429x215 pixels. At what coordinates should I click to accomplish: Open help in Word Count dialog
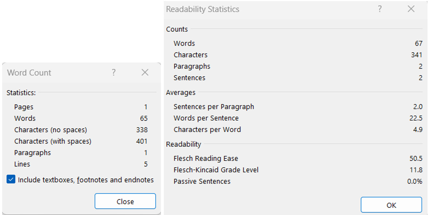113,73
